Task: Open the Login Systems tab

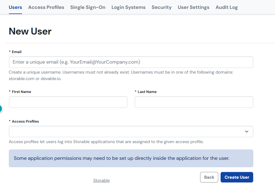Action: point(128,7)
